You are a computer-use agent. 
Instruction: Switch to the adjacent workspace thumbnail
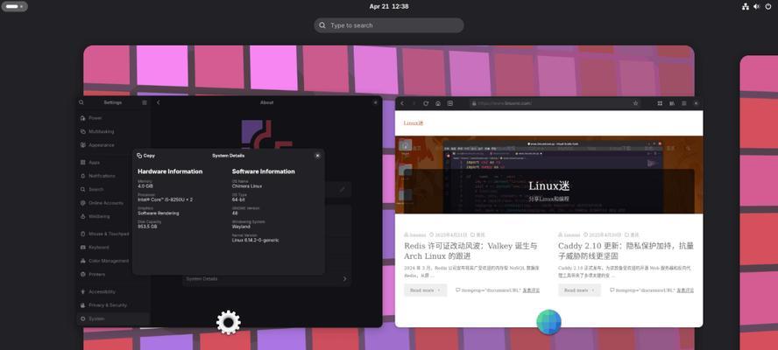point(759,202)
